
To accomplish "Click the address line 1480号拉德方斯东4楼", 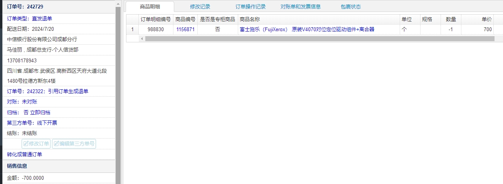I will pyautogui.click(x=31, y=81).
